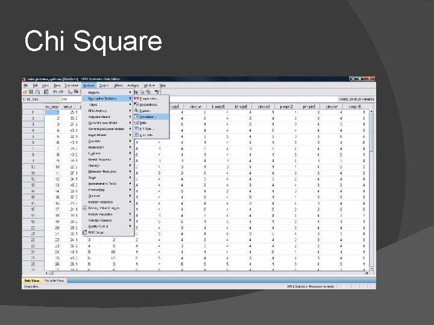Choose Crosstabs from Descriptive Statistics submenu
The height and width of the screenshot is (325, 434).
click(x=151, y=117)
